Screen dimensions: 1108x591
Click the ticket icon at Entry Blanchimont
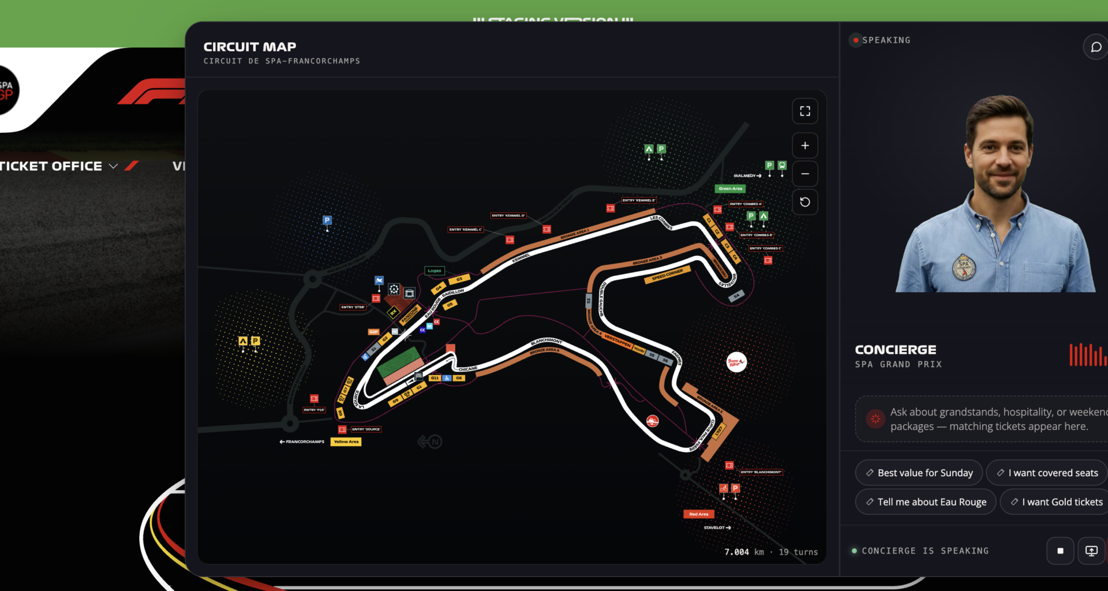tap(729, 465)
